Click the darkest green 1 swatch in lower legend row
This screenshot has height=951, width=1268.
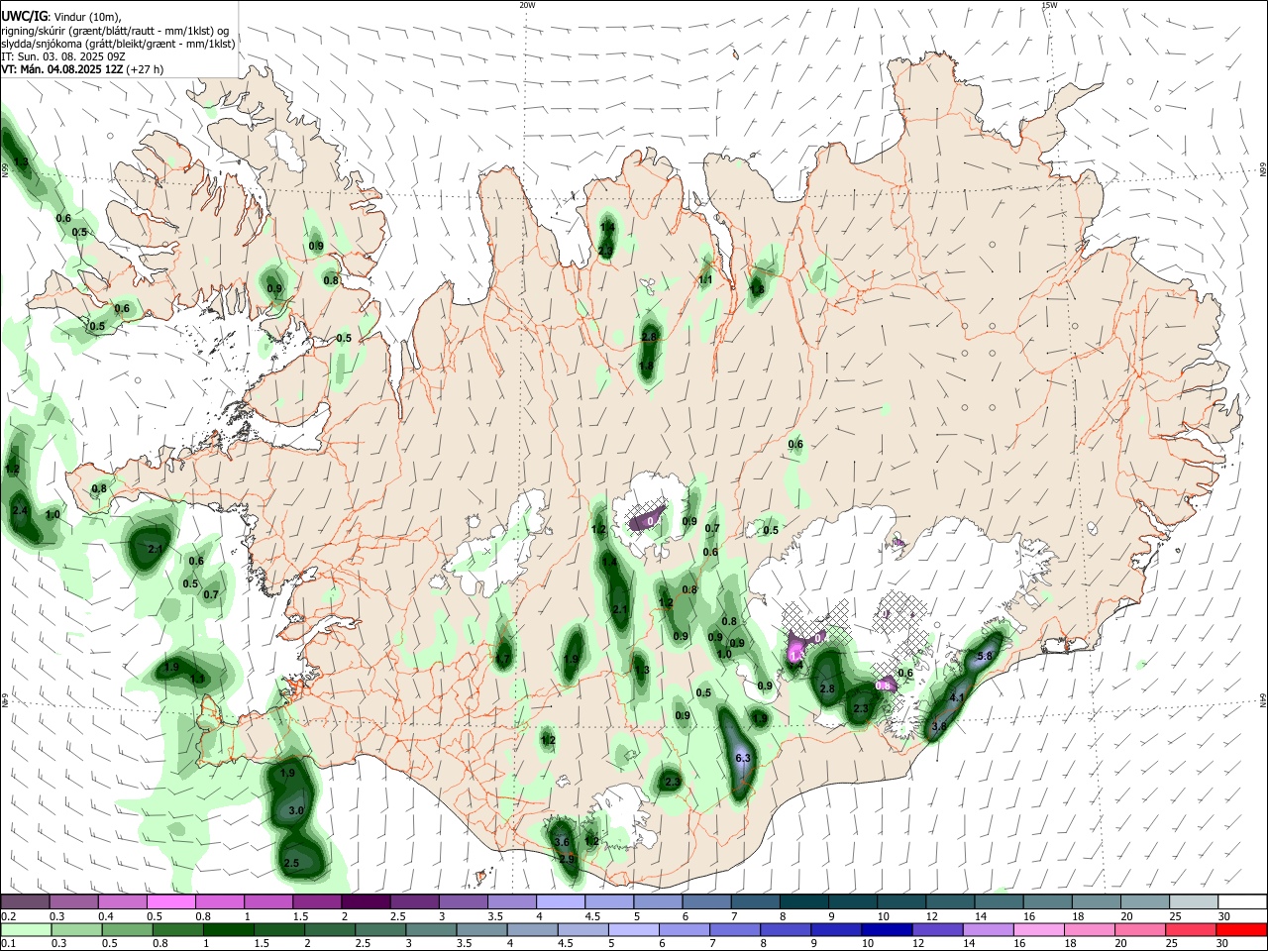coord(229,929)
